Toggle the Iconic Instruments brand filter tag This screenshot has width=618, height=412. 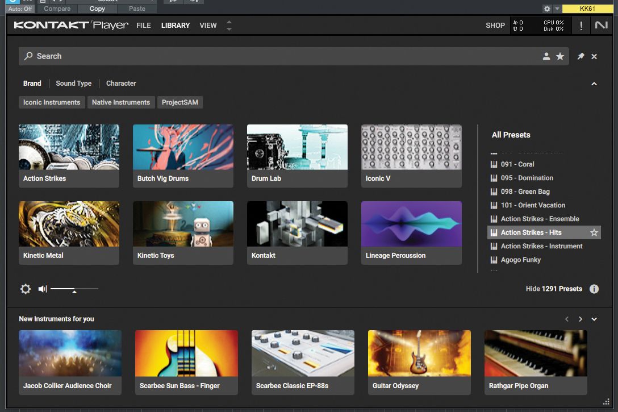click(52, 102)
